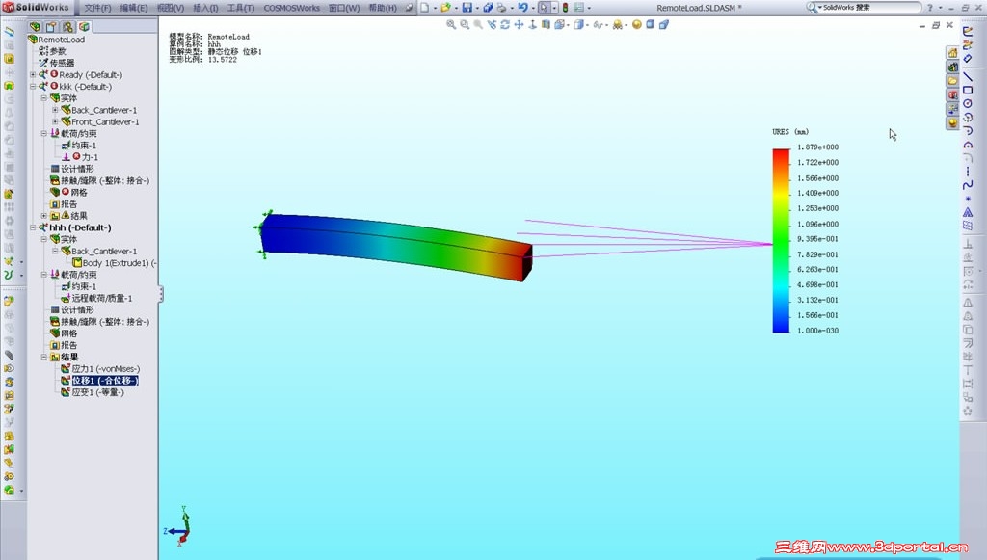Collapse the kkk (-Default-) study
The width and height of the screenshot is (987, 560).
click(33, 86)
